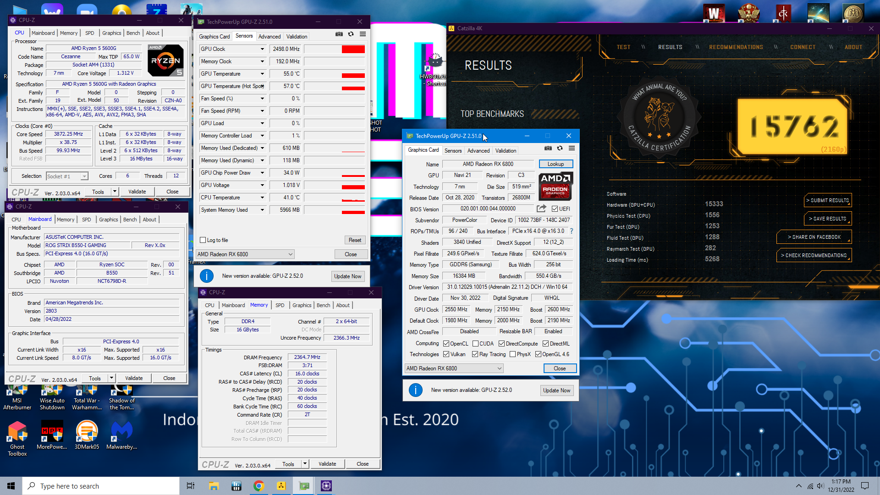Click Reset button in GPU-Z Sensors

click(355, 240)
